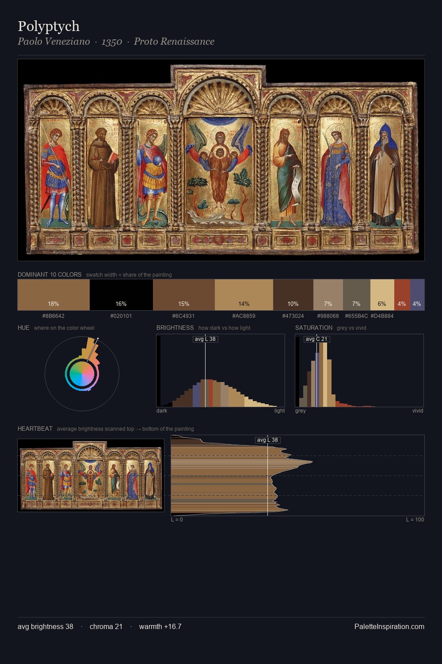Click the dark axis label
The height and width of the screenshot is (664, 442).
(162, 411)
